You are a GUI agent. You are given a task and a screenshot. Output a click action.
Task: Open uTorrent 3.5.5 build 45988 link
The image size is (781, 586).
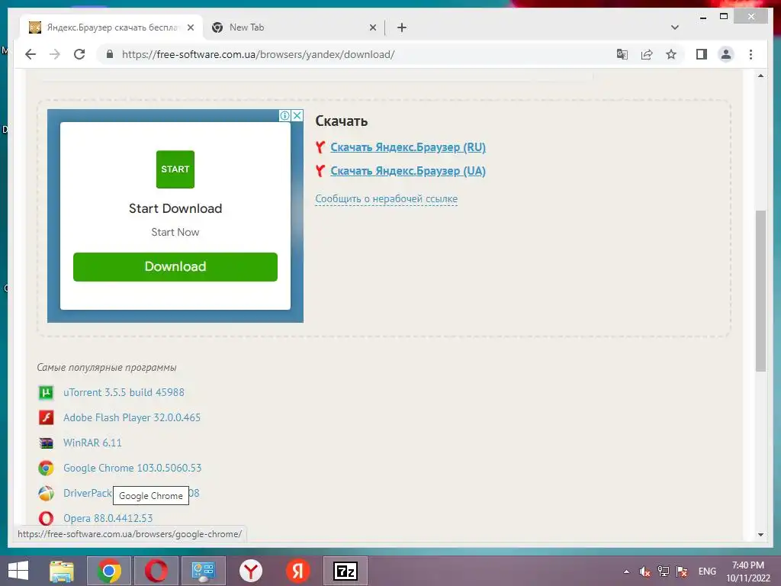(124, 393)
